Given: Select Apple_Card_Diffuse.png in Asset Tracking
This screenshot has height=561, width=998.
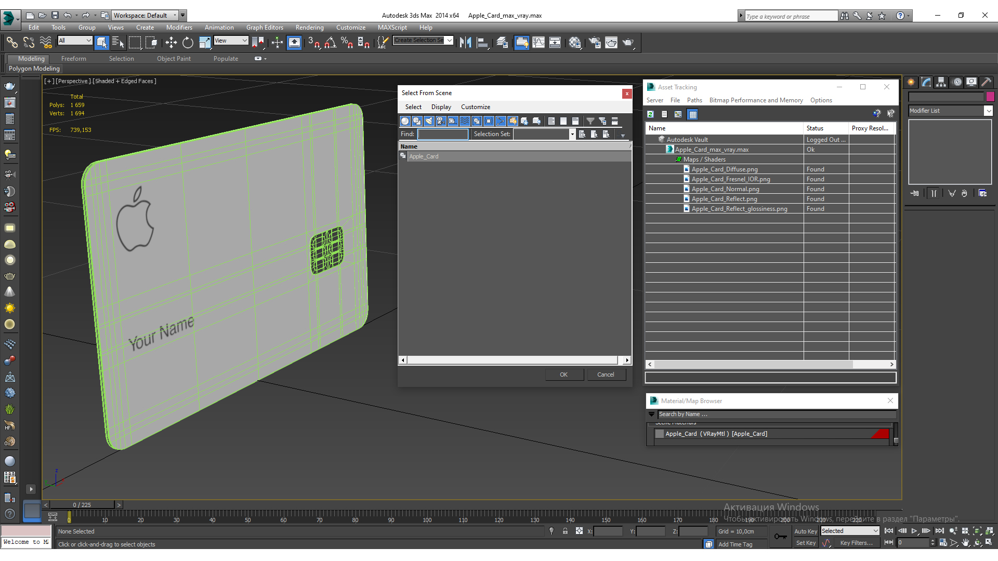Looking at the screenshot, I should (x=724, y=169).
